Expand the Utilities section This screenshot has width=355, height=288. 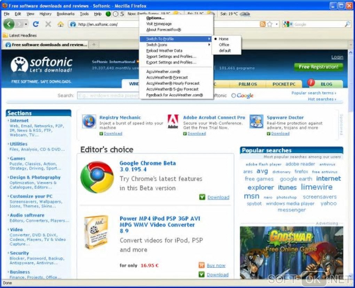pyautogui.click(x=18, y=144)
